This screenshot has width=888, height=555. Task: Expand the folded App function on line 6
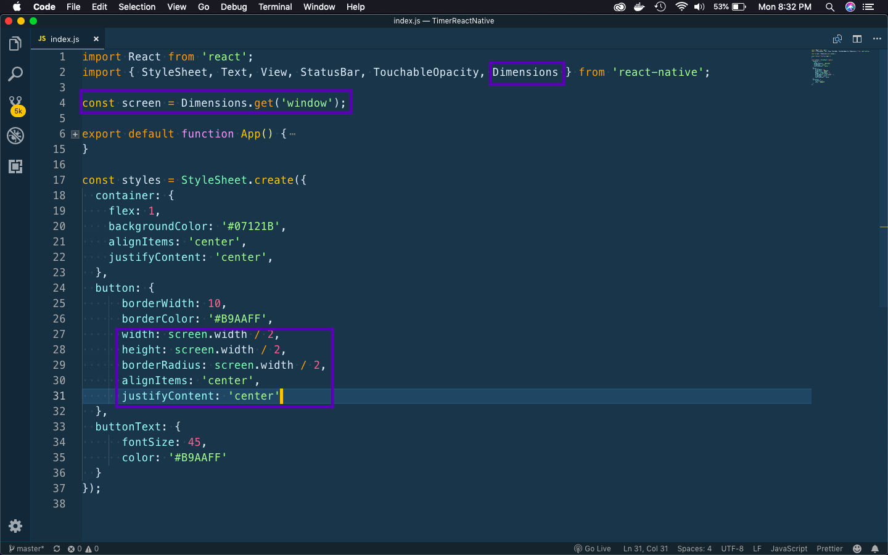click(75, 134)
